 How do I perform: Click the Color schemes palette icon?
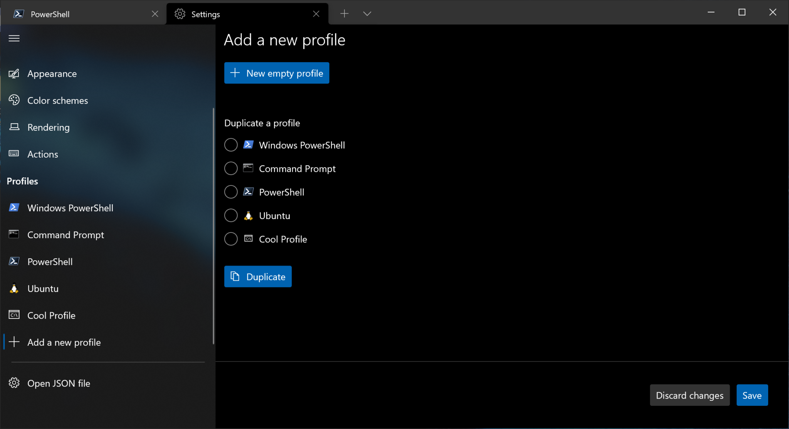click(x=14, y=100)
